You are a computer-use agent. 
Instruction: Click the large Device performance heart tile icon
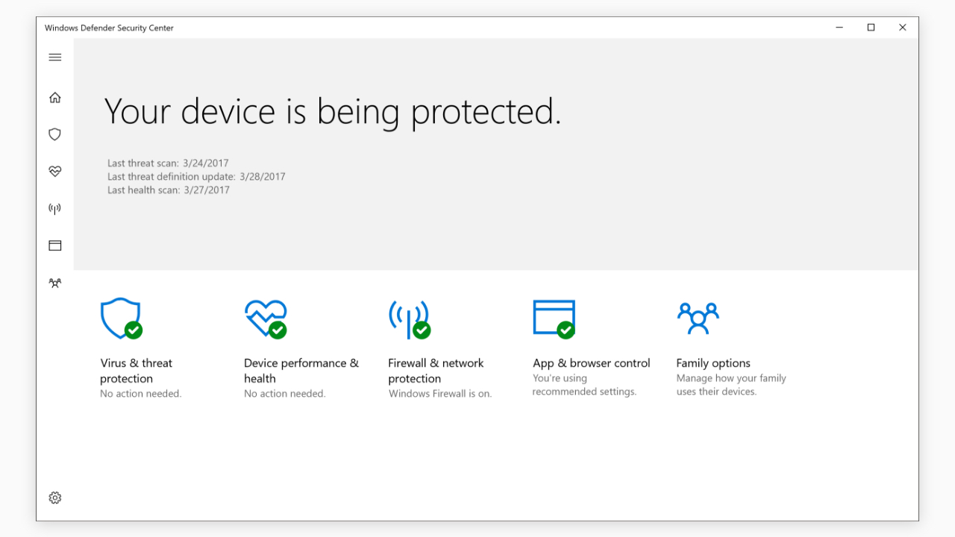click(265, 318)
